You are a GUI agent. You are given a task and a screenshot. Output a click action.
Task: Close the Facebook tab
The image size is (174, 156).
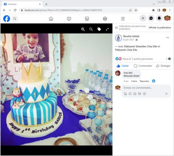pyautogui.click(x=40, y=4)
